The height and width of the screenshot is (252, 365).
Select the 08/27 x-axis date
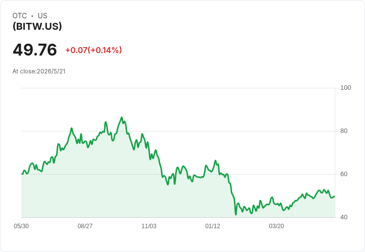(x=85, y=226)
